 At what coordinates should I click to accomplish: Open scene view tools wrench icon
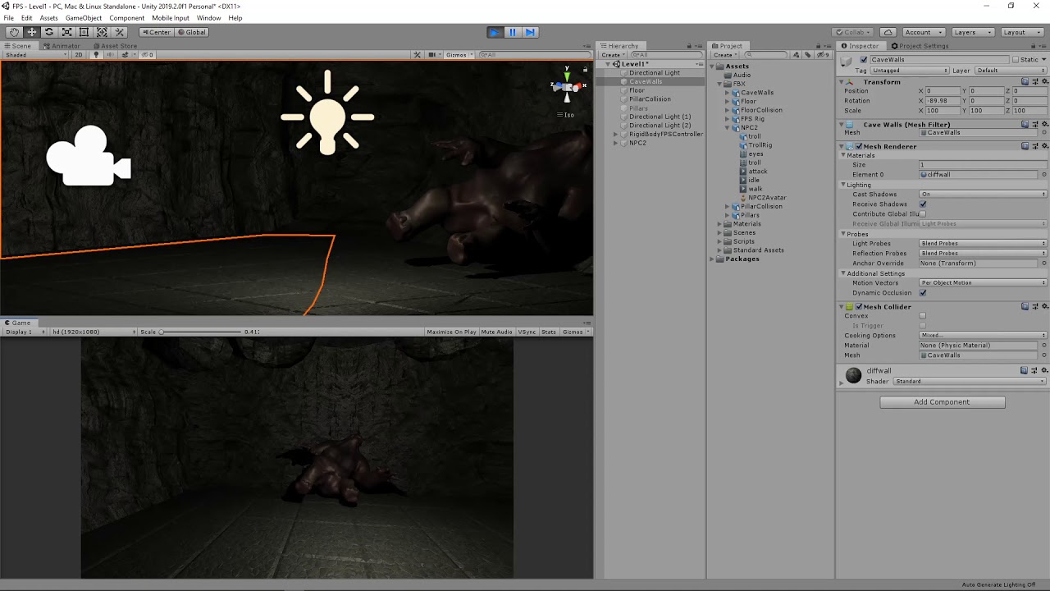pos(417,55)
